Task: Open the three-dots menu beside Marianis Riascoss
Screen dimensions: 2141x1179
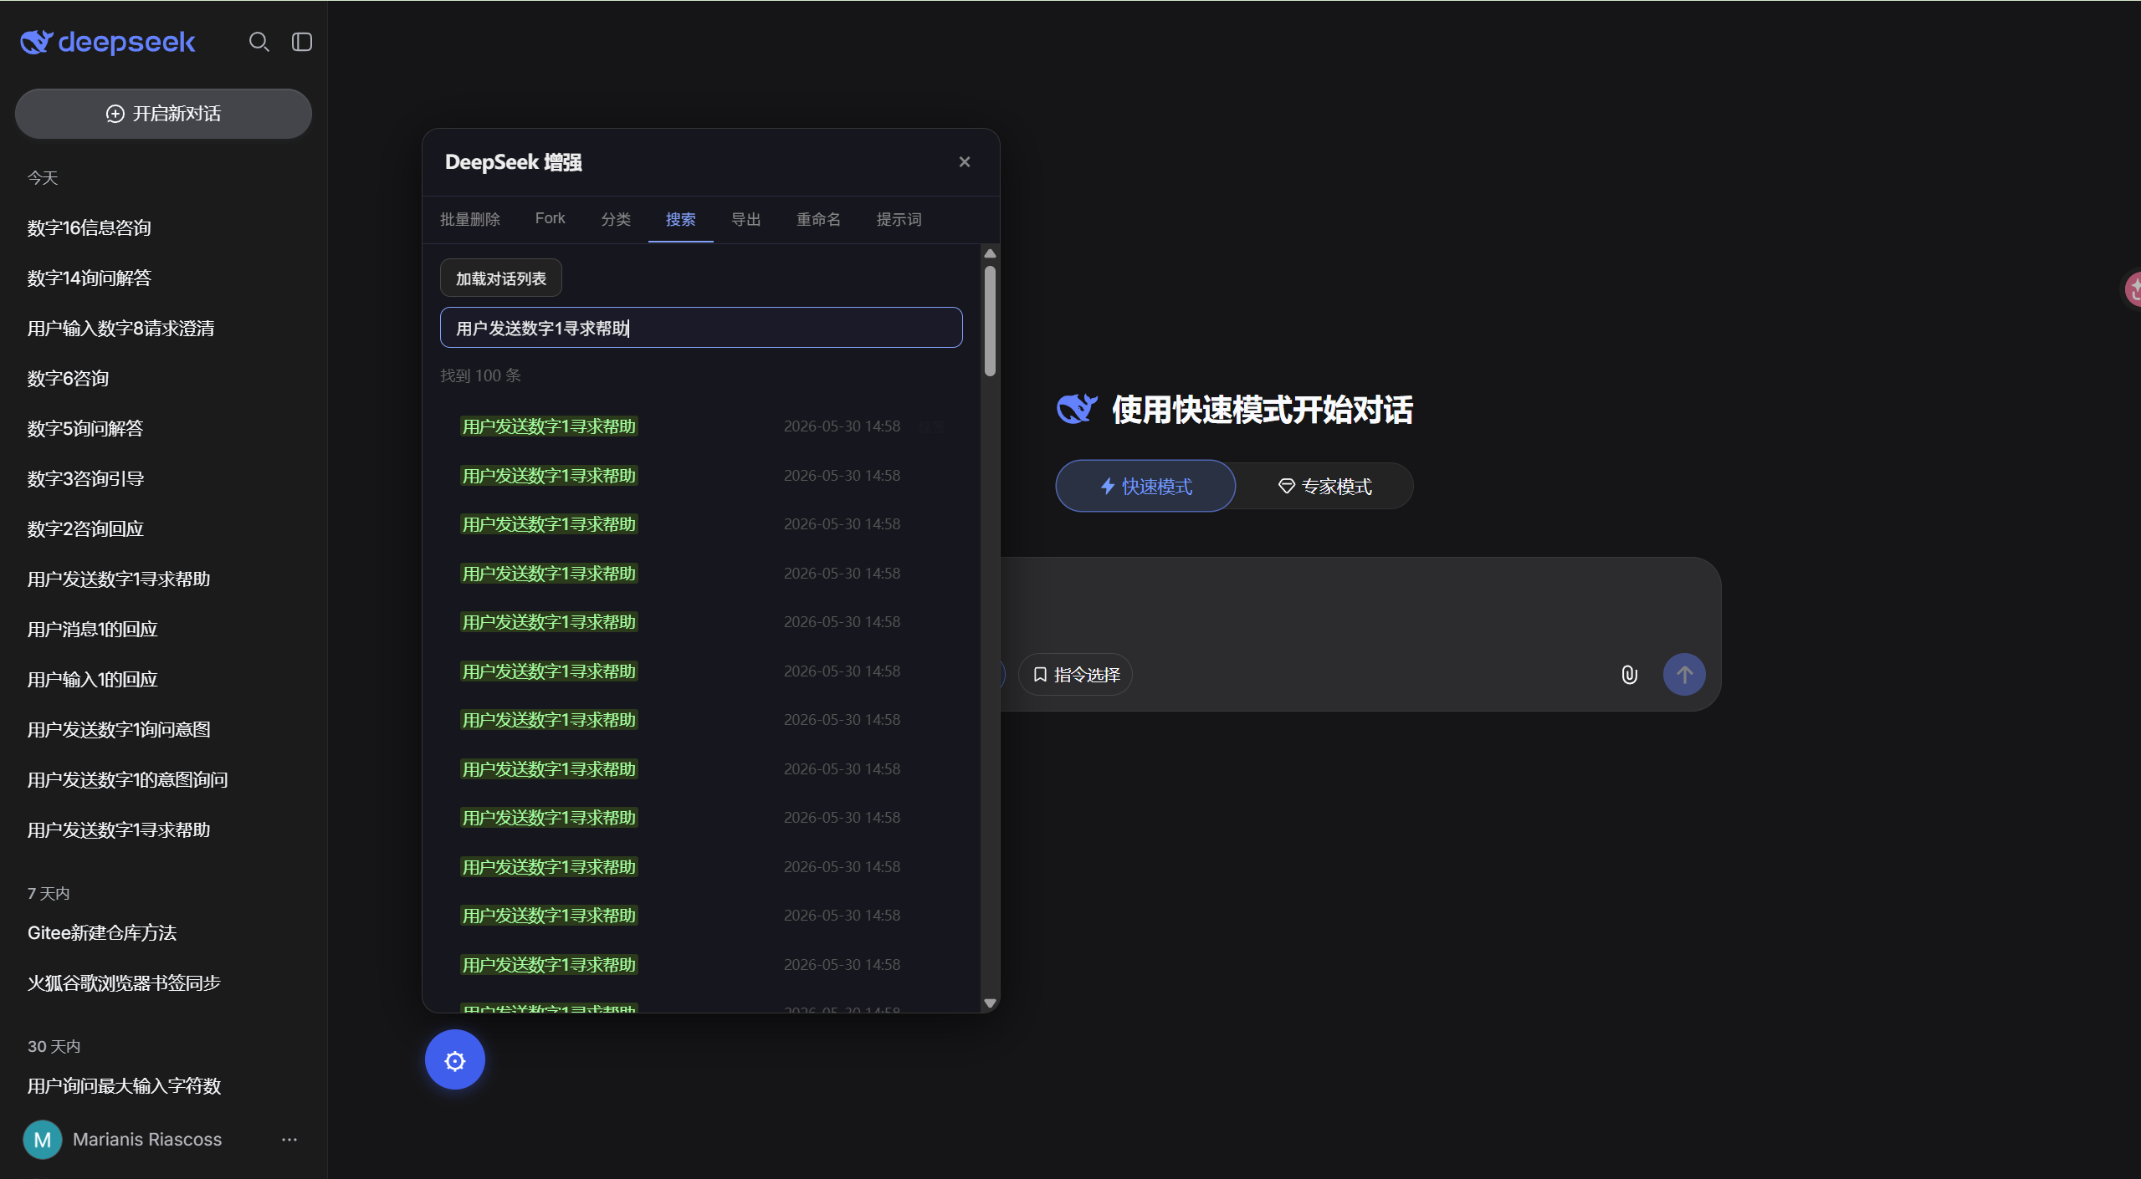Action: (289, 1140)
